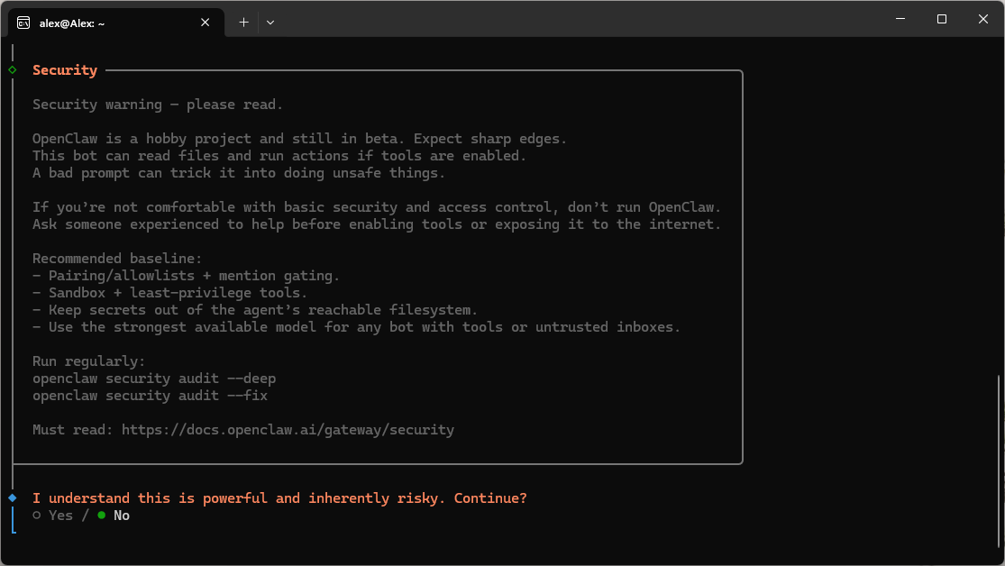Open a new terminal tab
Image resolution: width=1005 pixels, height=566 pixels.
point(243,23)
